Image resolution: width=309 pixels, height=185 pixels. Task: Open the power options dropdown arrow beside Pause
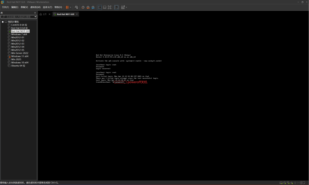(x=71, y=7)
